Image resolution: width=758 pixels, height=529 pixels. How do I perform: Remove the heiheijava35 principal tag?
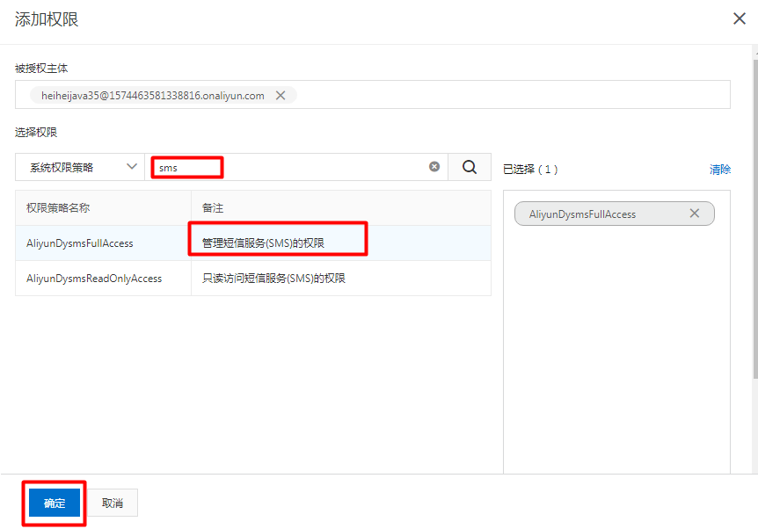[281, 95]
